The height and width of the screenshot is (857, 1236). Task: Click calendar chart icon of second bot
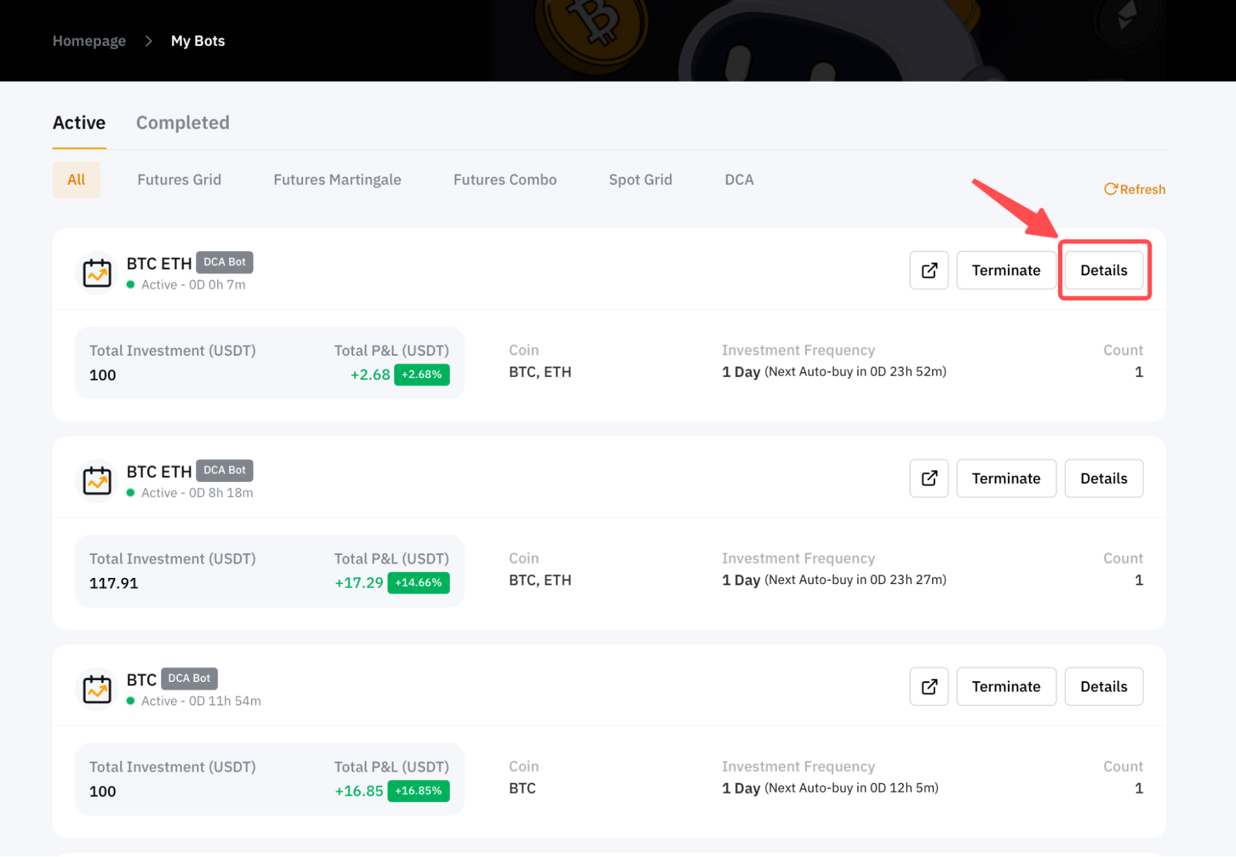[97, 481]
